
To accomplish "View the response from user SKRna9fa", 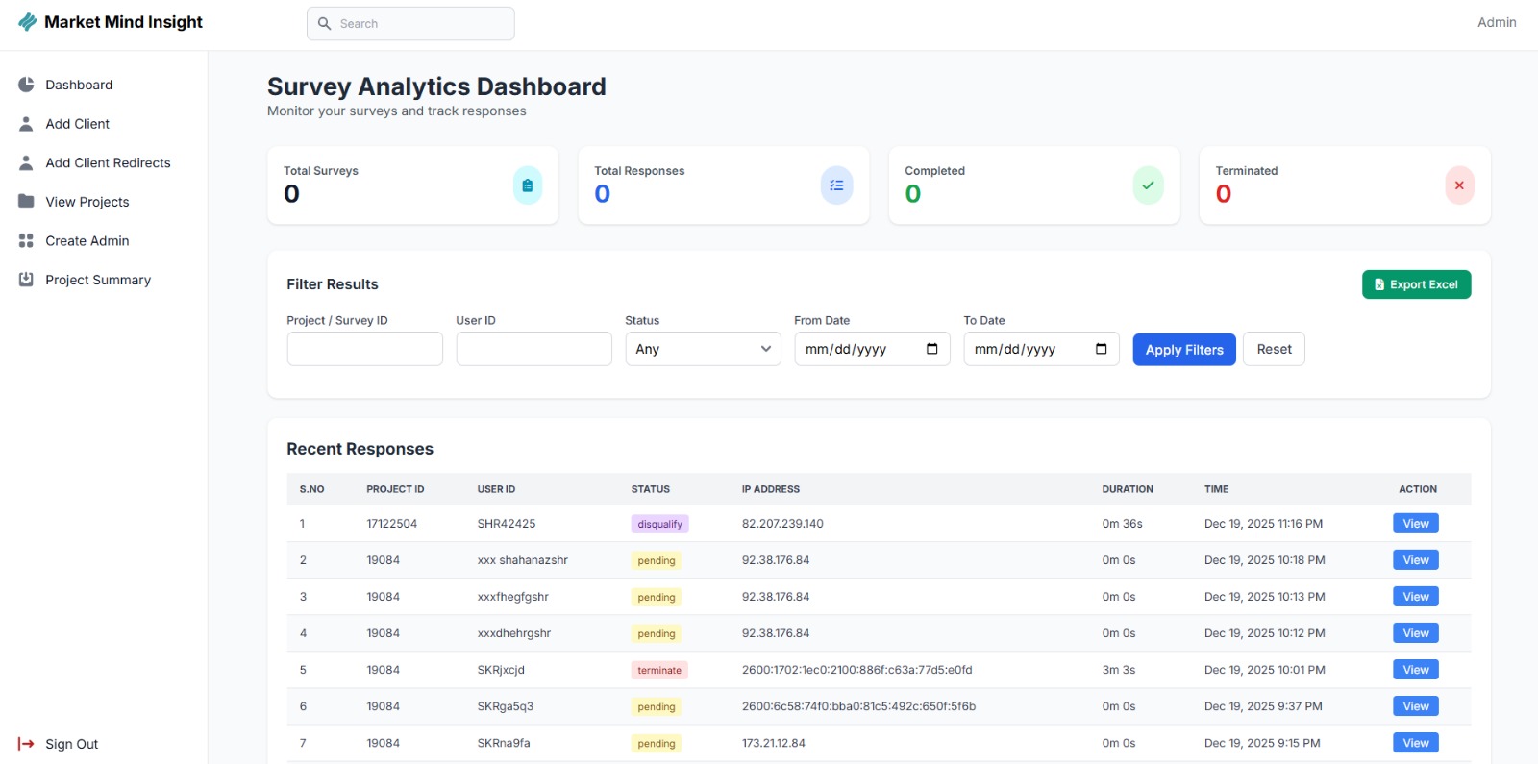I will (1415, 743).
